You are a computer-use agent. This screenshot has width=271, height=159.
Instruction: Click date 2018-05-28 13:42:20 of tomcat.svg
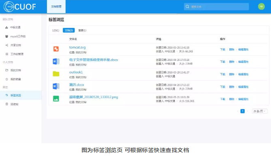coord(178,47)
